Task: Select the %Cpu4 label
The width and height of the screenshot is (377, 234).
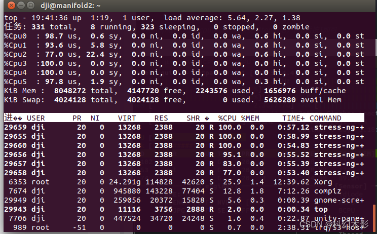Action: 15,72
